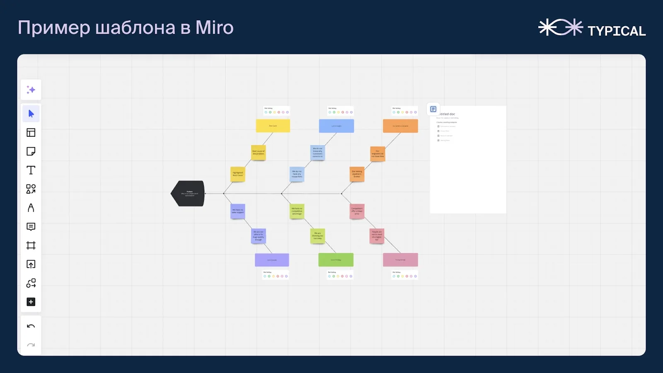Click blue "why customers come to us" sticky
Viewport: 663px width, 373px height.
[317, 153]
